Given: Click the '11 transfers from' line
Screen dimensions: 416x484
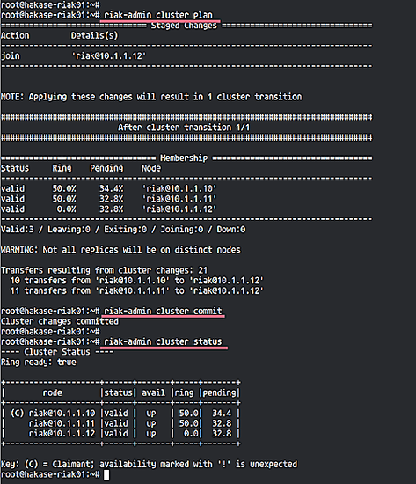Looking at the screenshot, I should click(136, 290).
